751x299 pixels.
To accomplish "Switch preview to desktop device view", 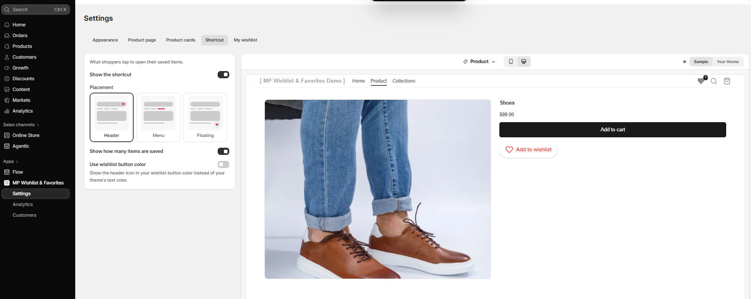I will (x=524, y=61).
